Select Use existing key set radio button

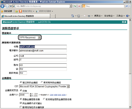[x=42, y=82]
